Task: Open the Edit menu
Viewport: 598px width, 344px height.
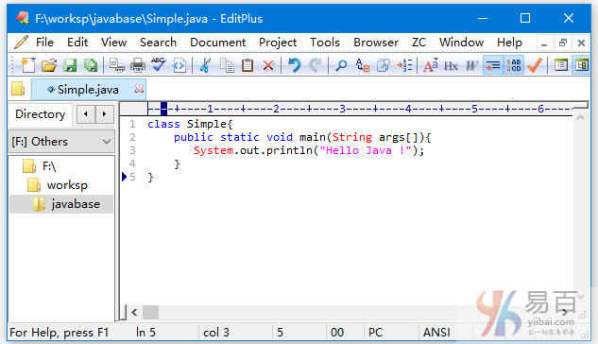Action: [77, 43]
